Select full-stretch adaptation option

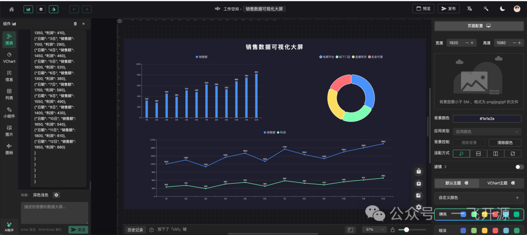(x=513, y=153)
